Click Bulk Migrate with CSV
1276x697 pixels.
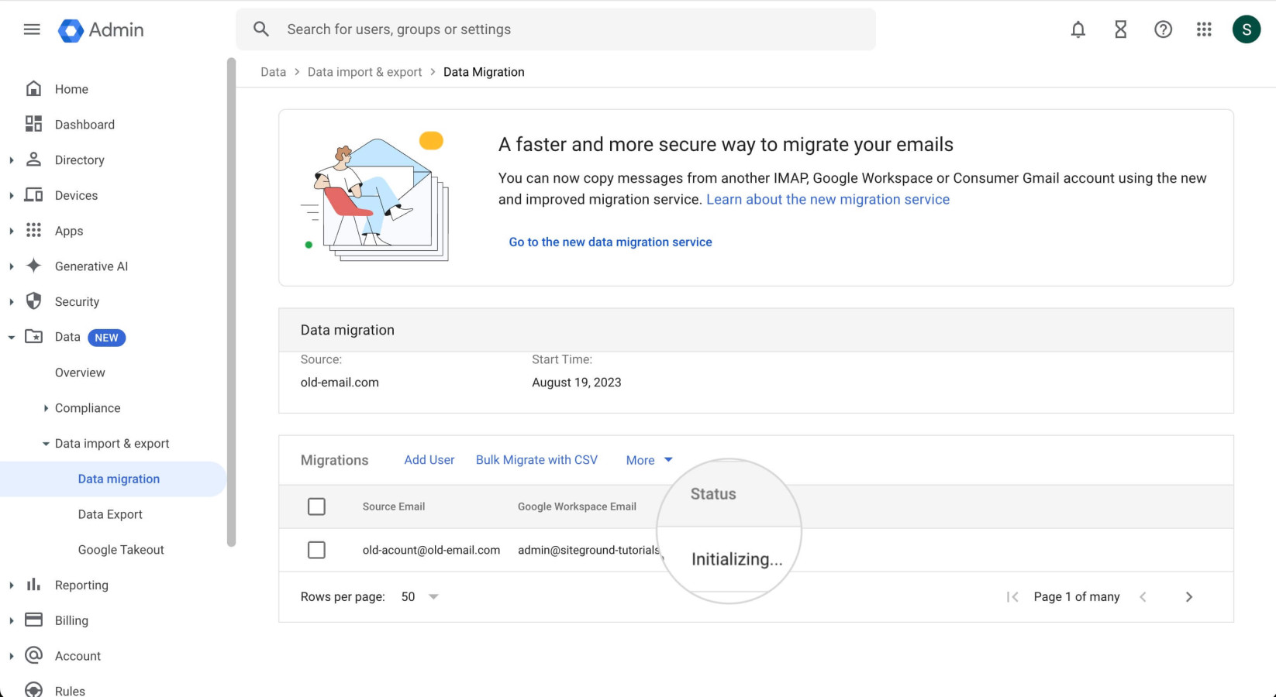[536, 459]
